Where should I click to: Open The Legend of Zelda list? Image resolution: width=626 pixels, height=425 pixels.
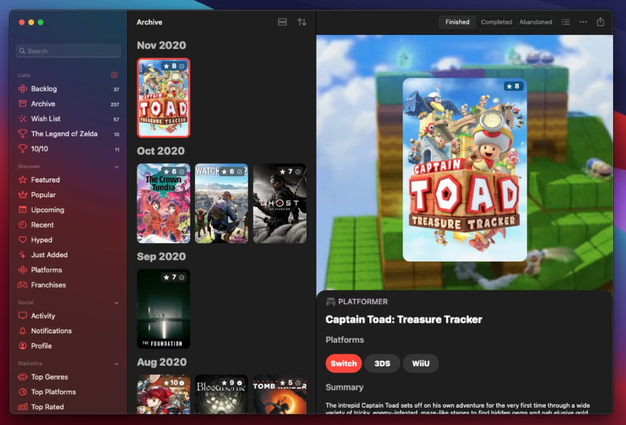point(68,134)
